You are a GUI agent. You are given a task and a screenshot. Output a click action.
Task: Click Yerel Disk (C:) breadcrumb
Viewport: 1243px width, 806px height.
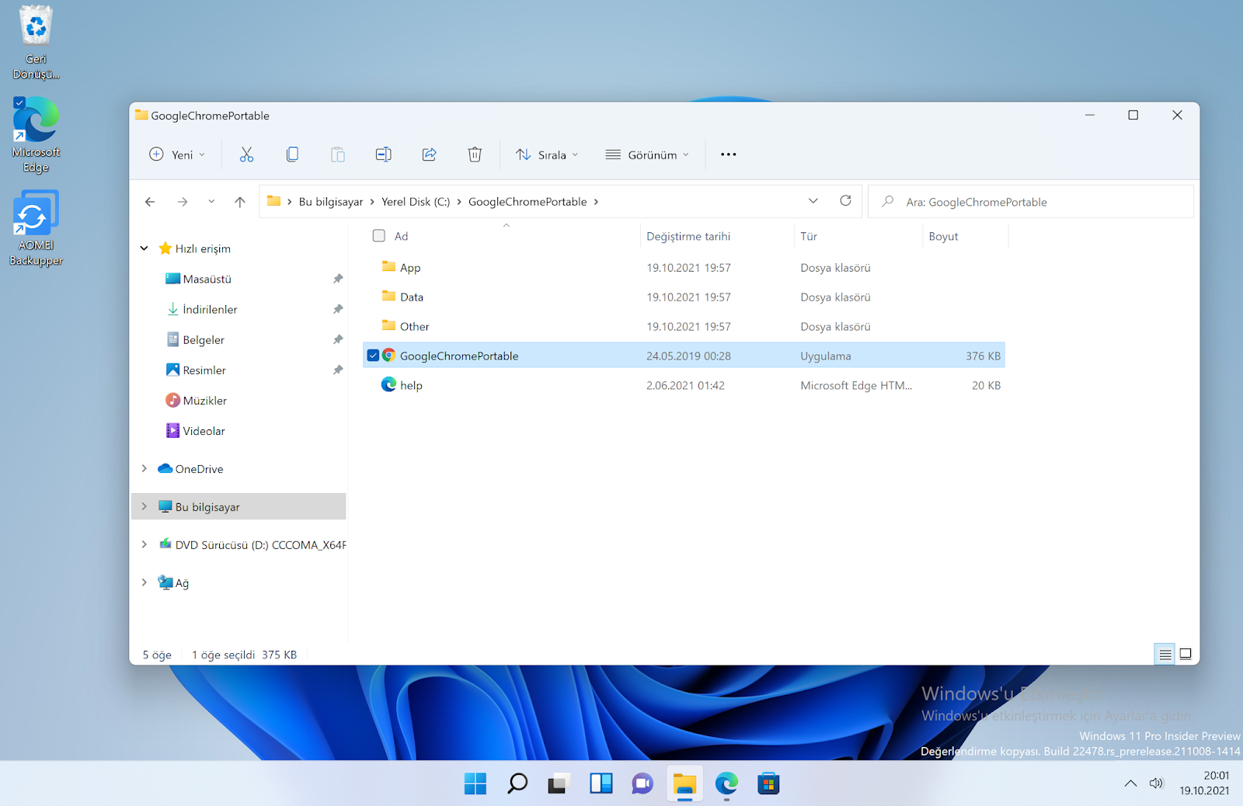point(416,202)
